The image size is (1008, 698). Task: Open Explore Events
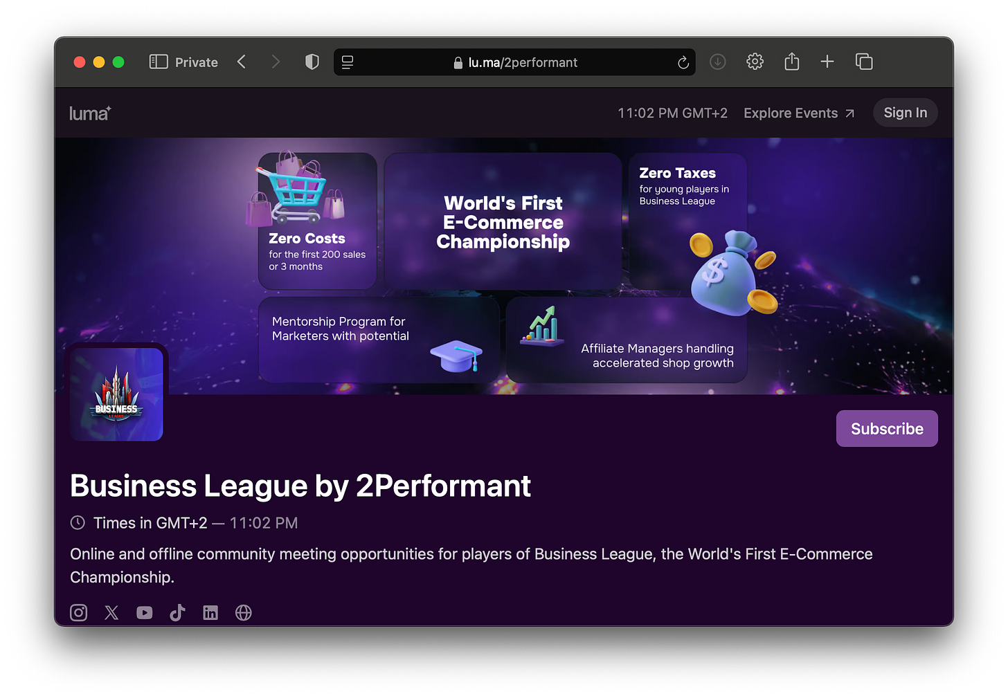pos(799,113)
